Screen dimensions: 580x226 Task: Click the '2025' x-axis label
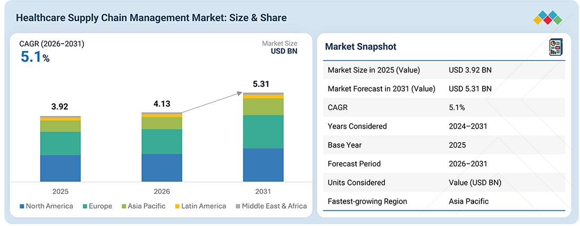point(60,192)
